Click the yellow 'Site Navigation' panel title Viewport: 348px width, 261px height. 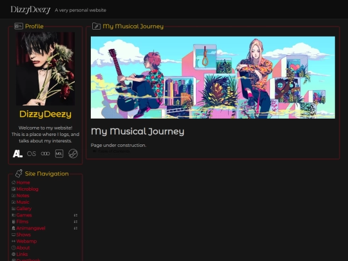[x=47, y=173]
